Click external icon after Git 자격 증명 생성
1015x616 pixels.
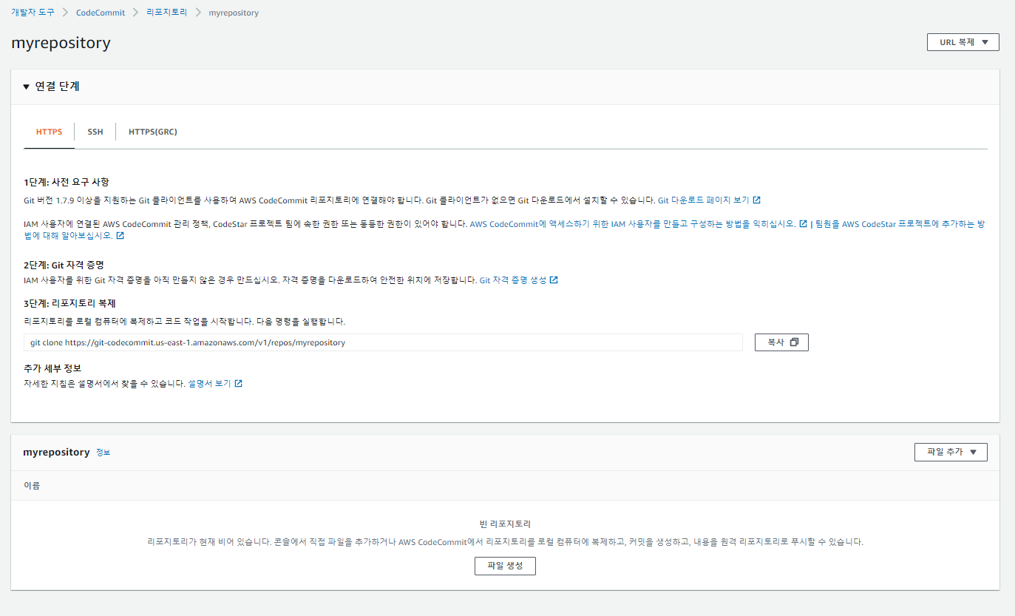(x=554, y=280)
